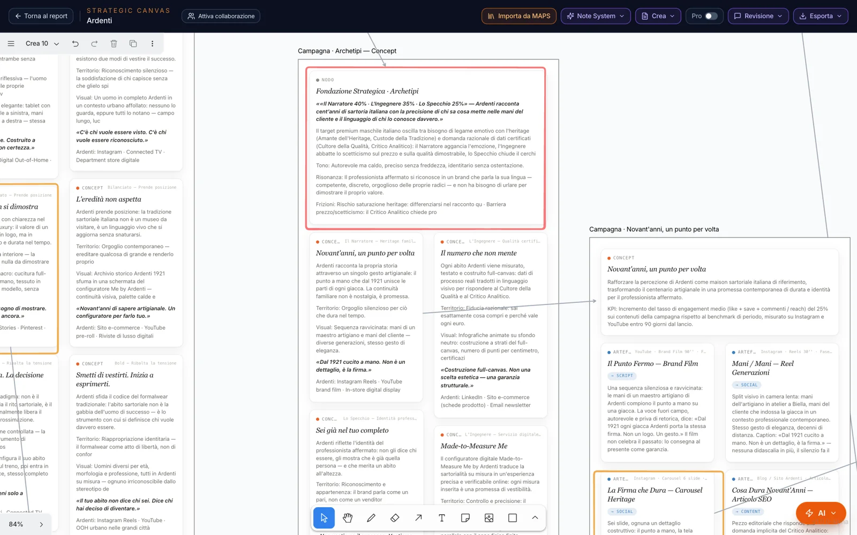857x535 pixels.
Task: Toggle the Pro switch
Action: coord(711,16)
